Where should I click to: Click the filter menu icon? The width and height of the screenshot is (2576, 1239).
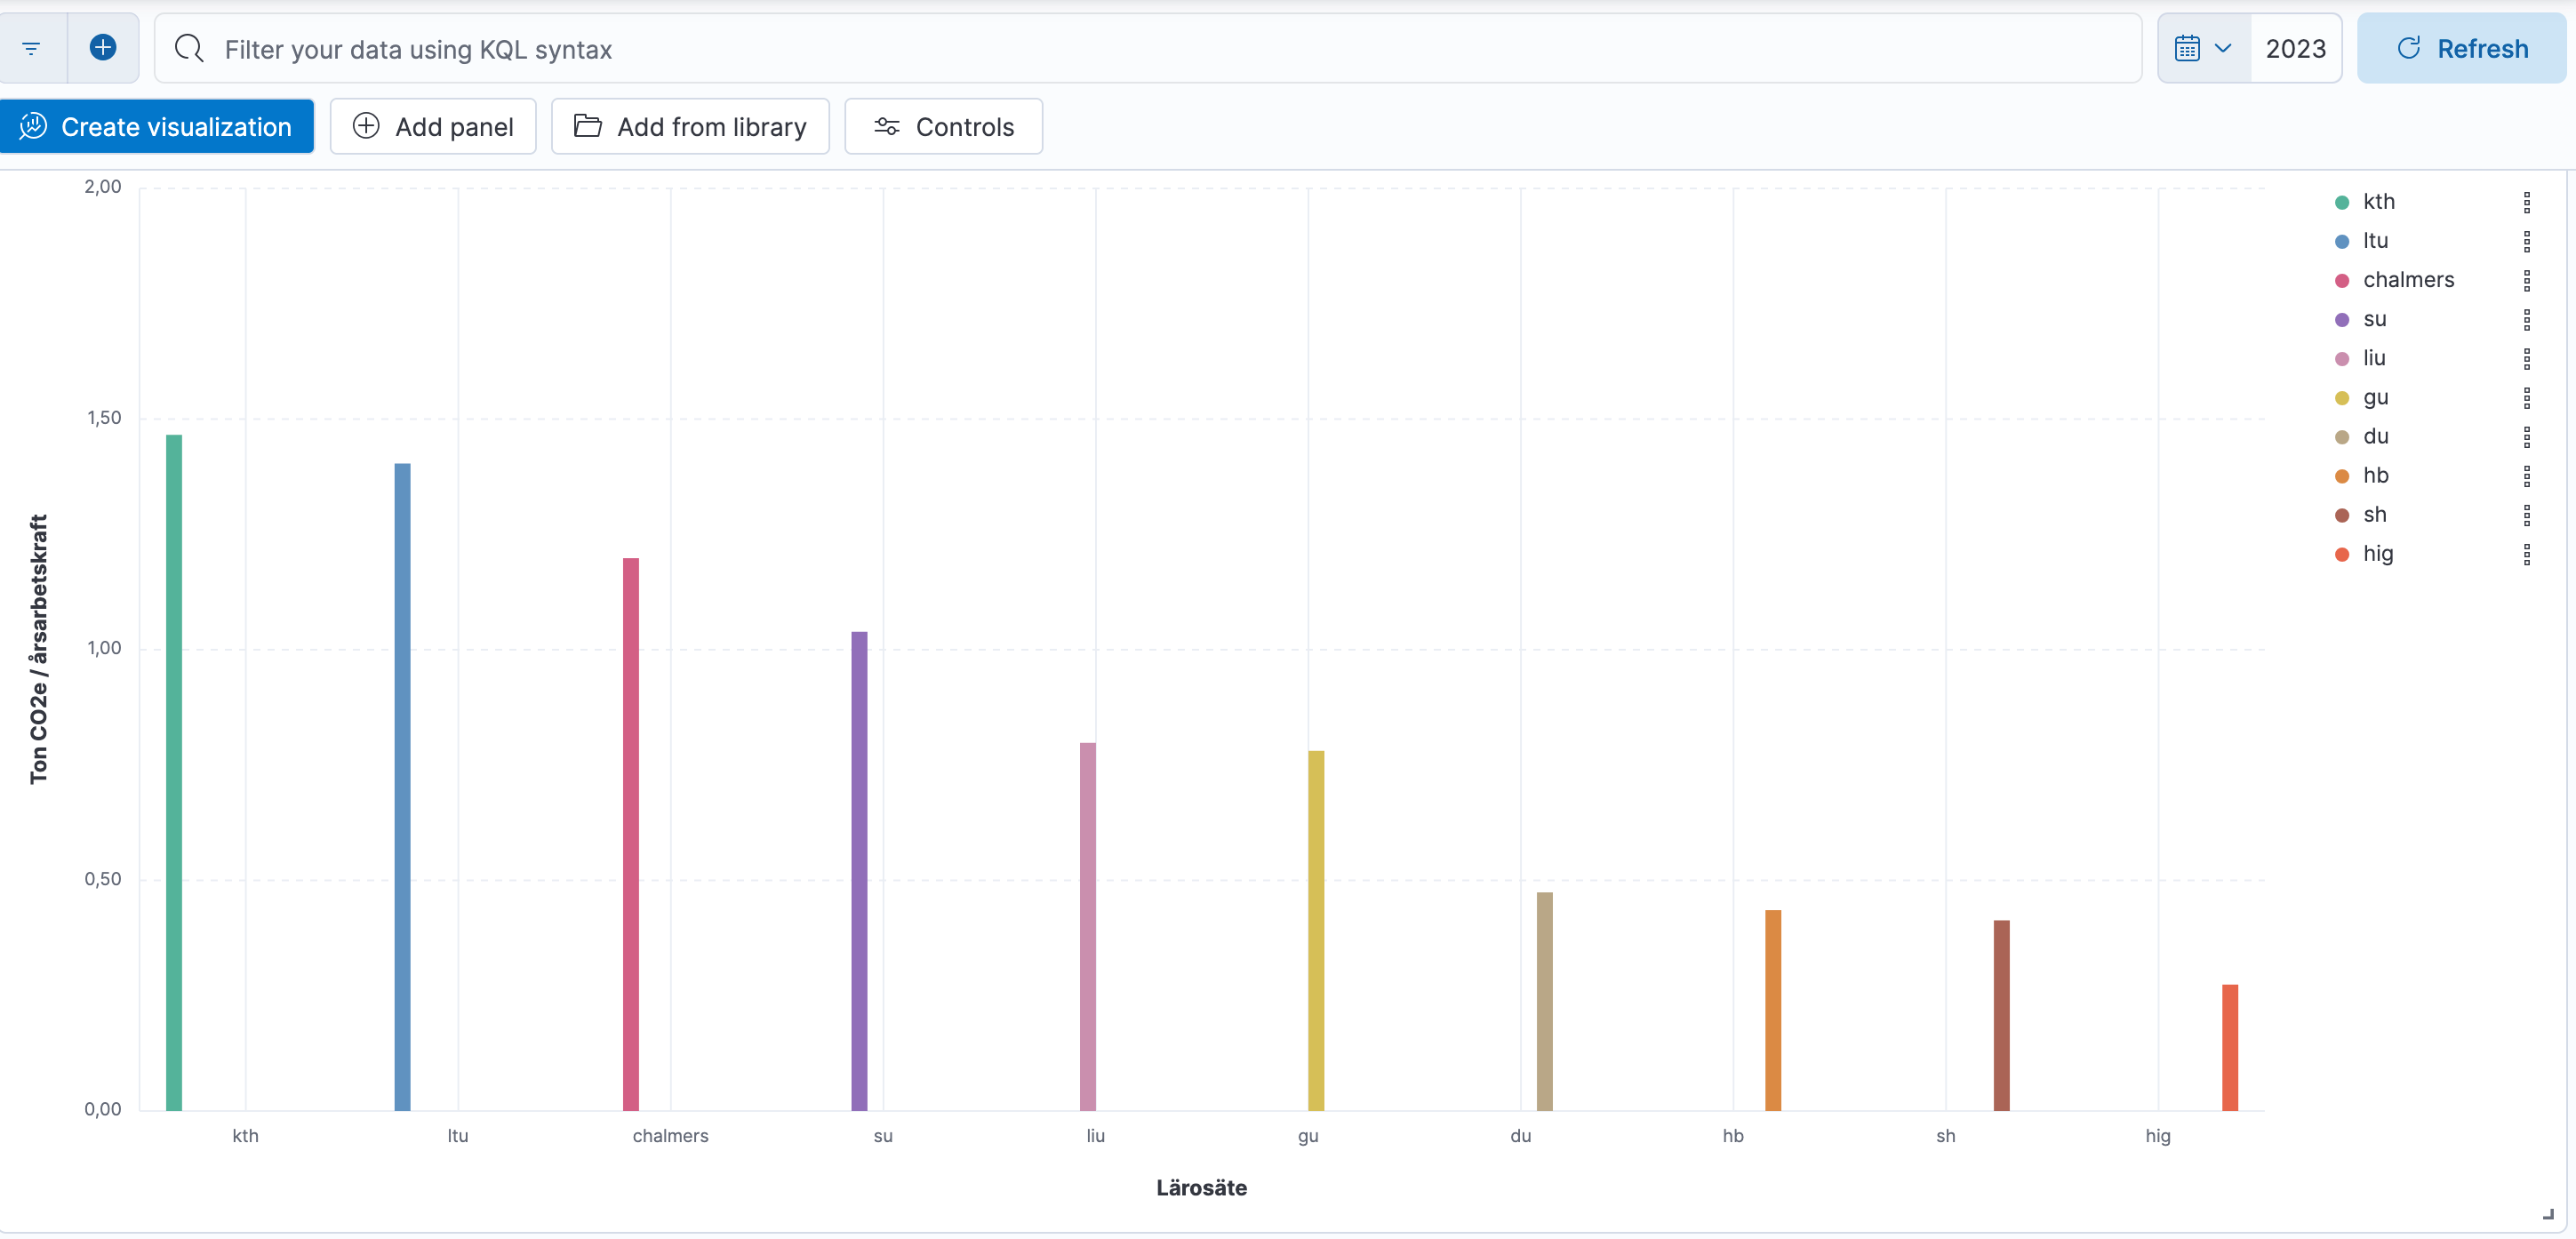(31, 48)
